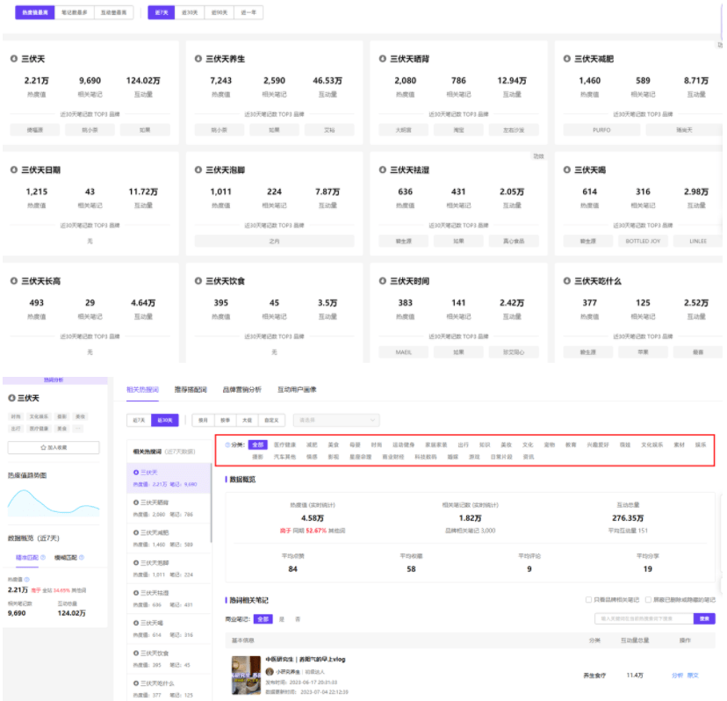Click the flame icon on the 三伏天泡脚 card
The image size is (727, 701).
[x=198, y=170]
